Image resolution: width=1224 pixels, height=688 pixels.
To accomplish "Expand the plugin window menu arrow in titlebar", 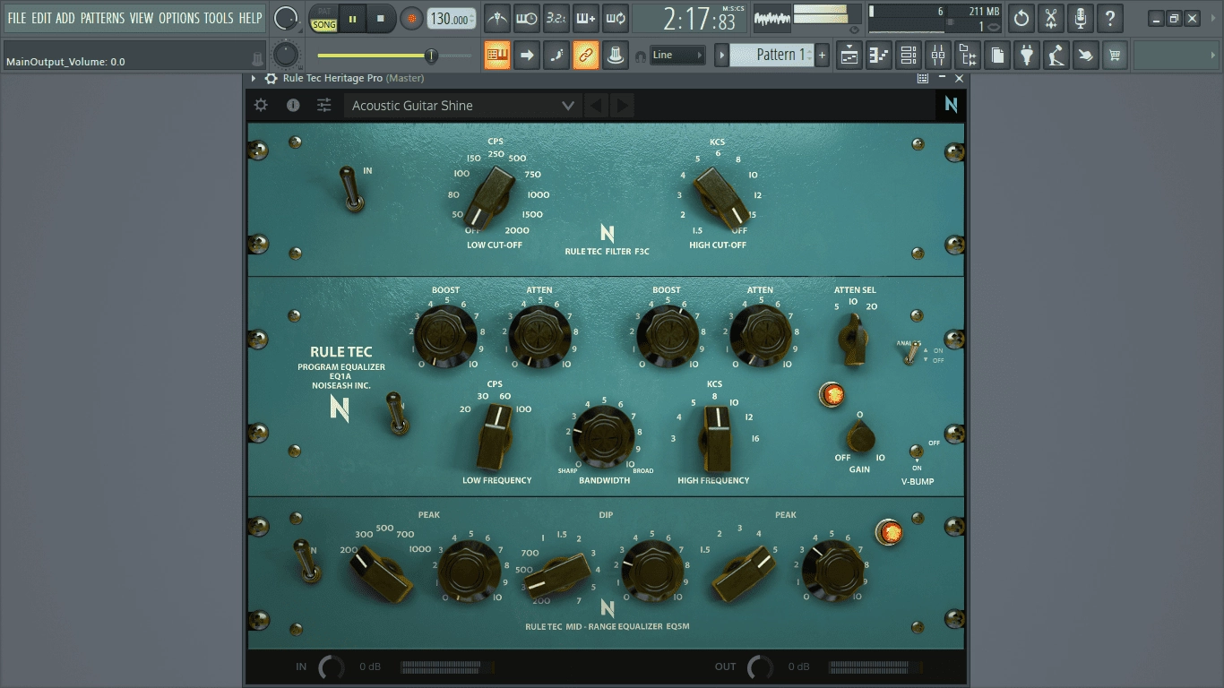I will [x=254, y=79].
